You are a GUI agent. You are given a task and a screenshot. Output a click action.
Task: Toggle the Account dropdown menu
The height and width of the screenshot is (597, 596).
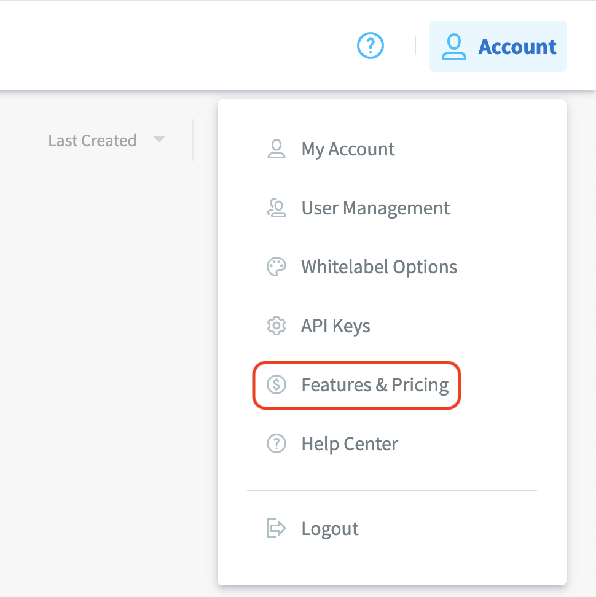click(x=498, y=47)
